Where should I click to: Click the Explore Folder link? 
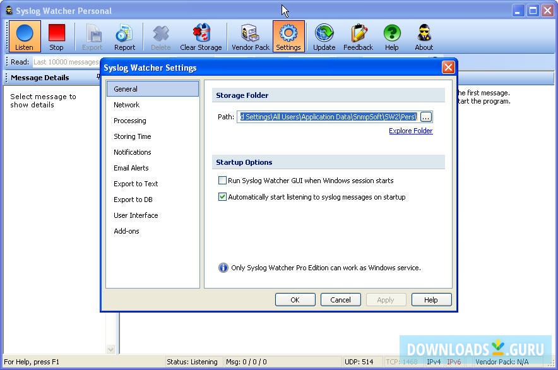pyautogui.click(x=410, y=131)
